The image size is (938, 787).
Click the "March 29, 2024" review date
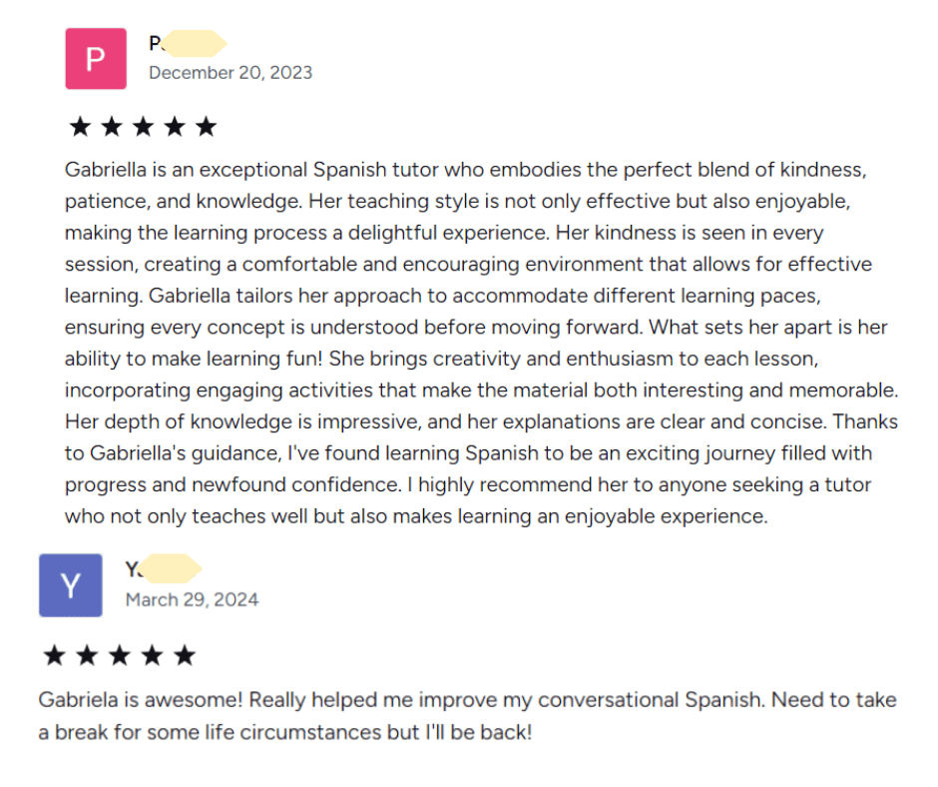[x=192, y=600]
